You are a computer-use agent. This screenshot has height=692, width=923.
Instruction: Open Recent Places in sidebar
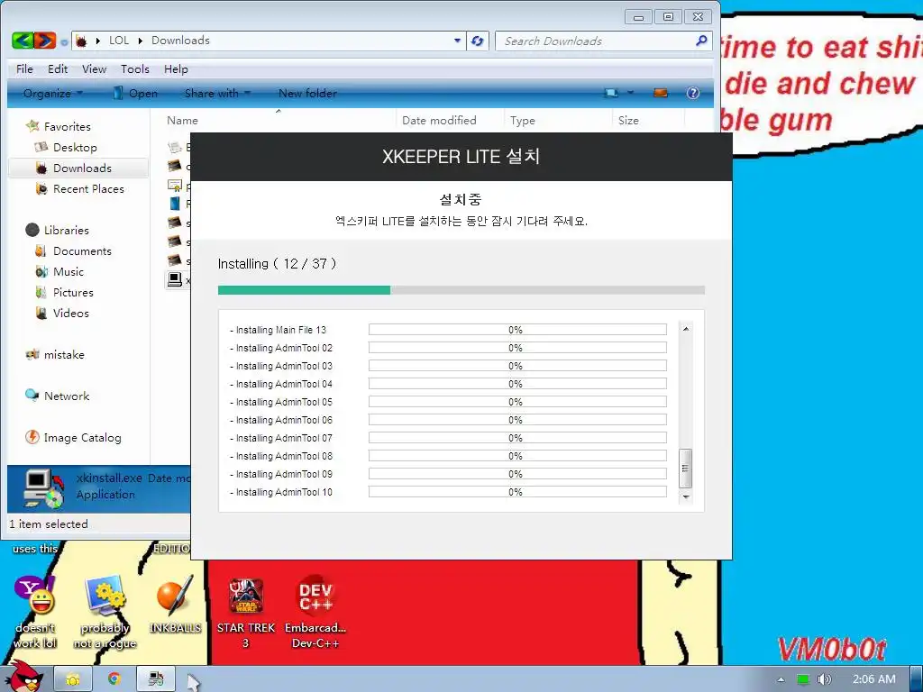pos(88,189)
